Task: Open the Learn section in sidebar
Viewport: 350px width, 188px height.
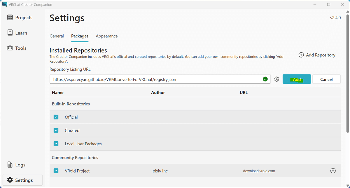Action: pos(17,33)
